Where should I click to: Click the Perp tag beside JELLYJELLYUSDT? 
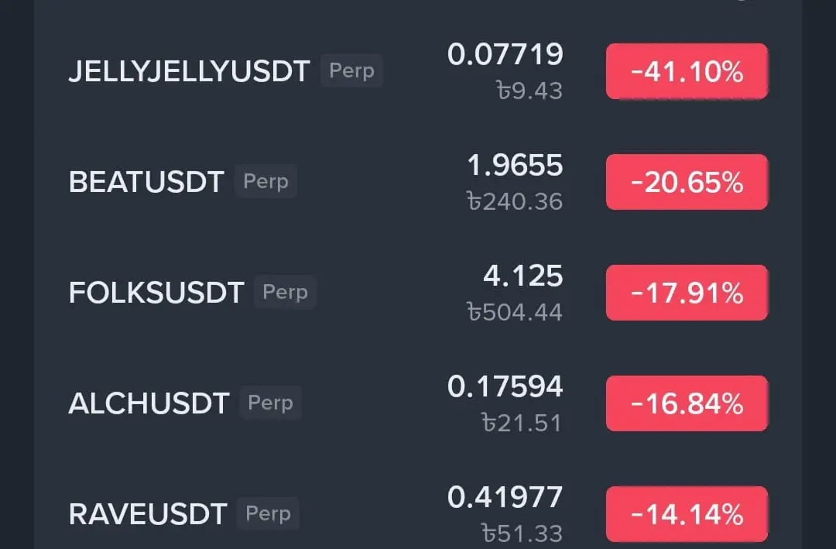(351, 70)
